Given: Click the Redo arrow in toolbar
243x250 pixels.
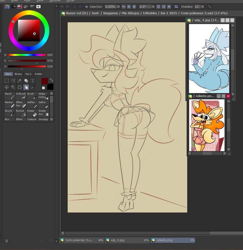Looking at the screenshot, I should pyautogui.click(x=68, y=7).
